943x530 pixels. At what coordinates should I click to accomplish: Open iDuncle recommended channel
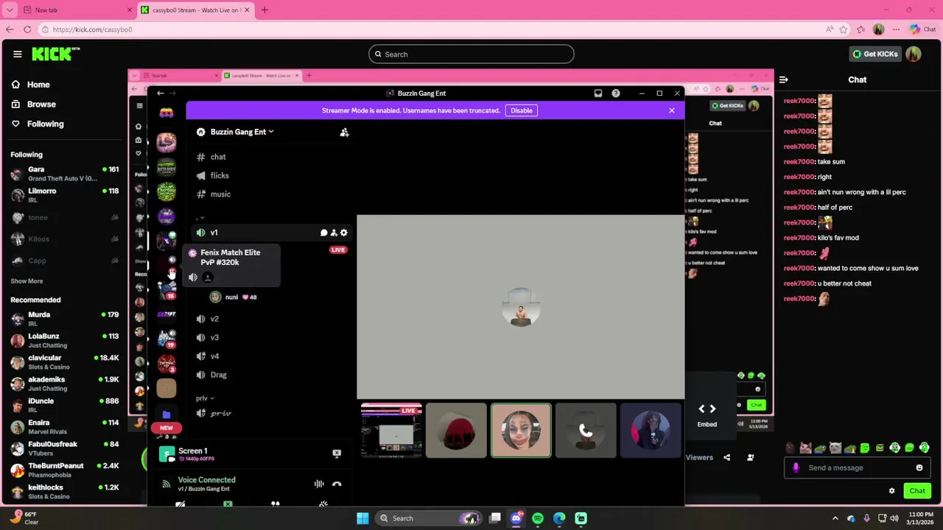(64, 405)
